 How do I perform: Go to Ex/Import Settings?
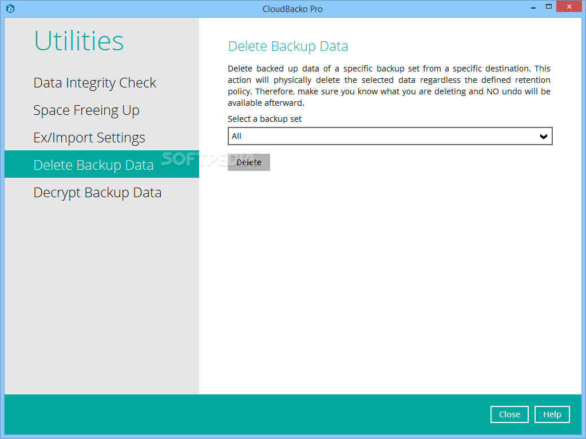[89, 138]
